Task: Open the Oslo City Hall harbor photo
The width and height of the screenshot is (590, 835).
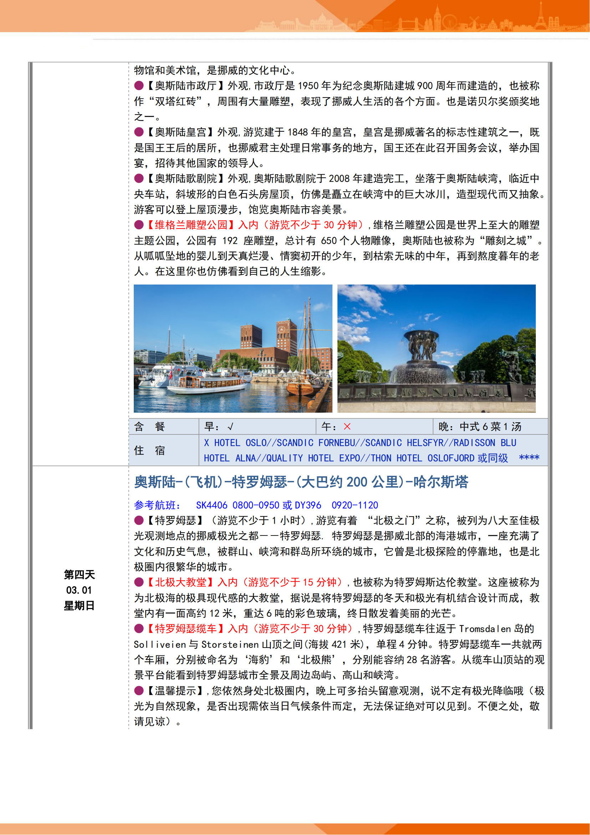Action: (233, 348)
